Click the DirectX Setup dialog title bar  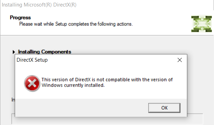pyautogui.click(x=96, y=60)
